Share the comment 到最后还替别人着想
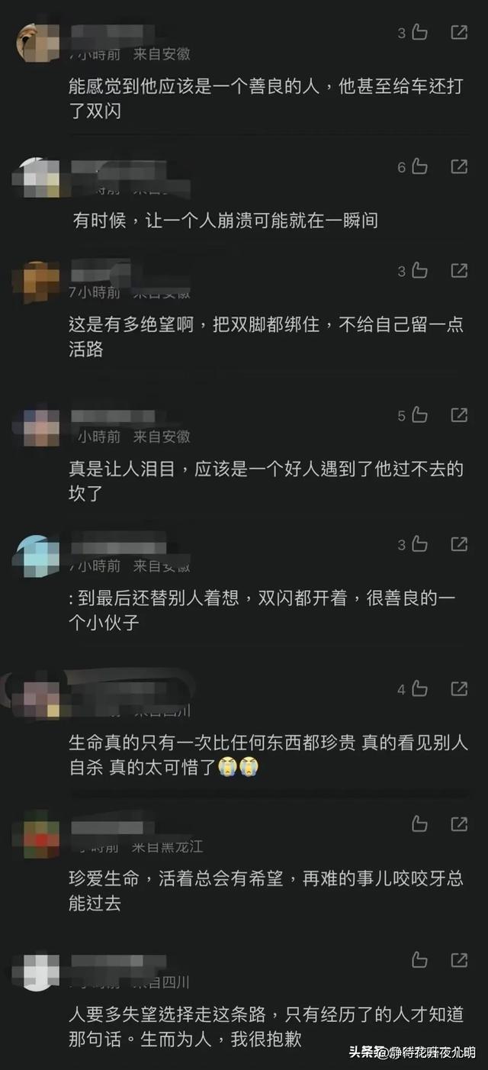Screen dimensions: 488x1070 point(459,544)
